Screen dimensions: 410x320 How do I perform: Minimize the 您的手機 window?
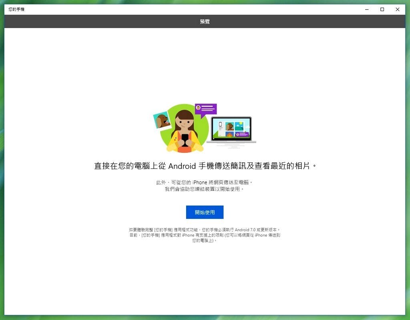coord(367,10)
